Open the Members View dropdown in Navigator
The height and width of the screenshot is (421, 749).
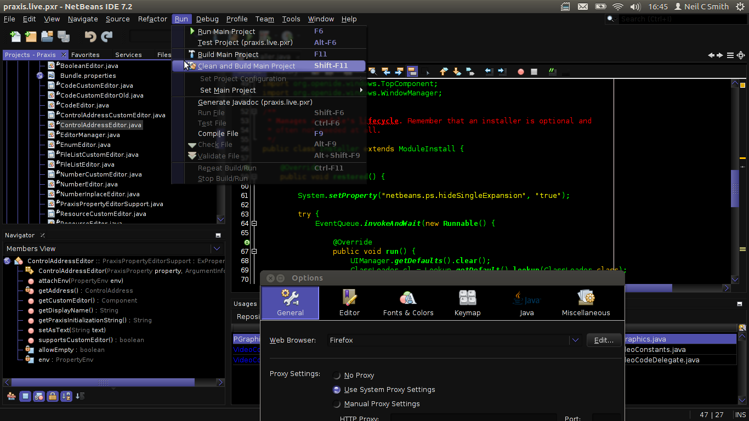click(x=217, y=248)
